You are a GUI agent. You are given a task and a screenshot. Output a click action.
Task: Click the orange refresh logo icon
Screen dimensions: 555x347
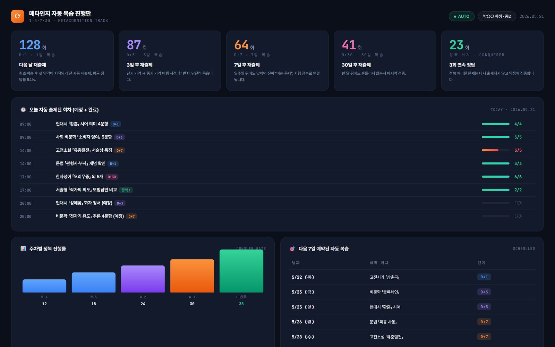tap(18, 16)
